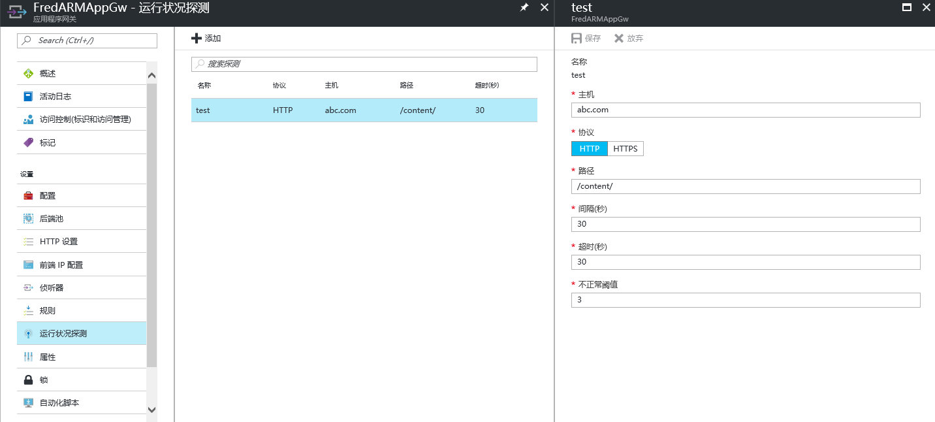Click the 后端池 backend pool icon
Image resolution: width=935 pixels, height=422 pixels.
click(28, 219)
